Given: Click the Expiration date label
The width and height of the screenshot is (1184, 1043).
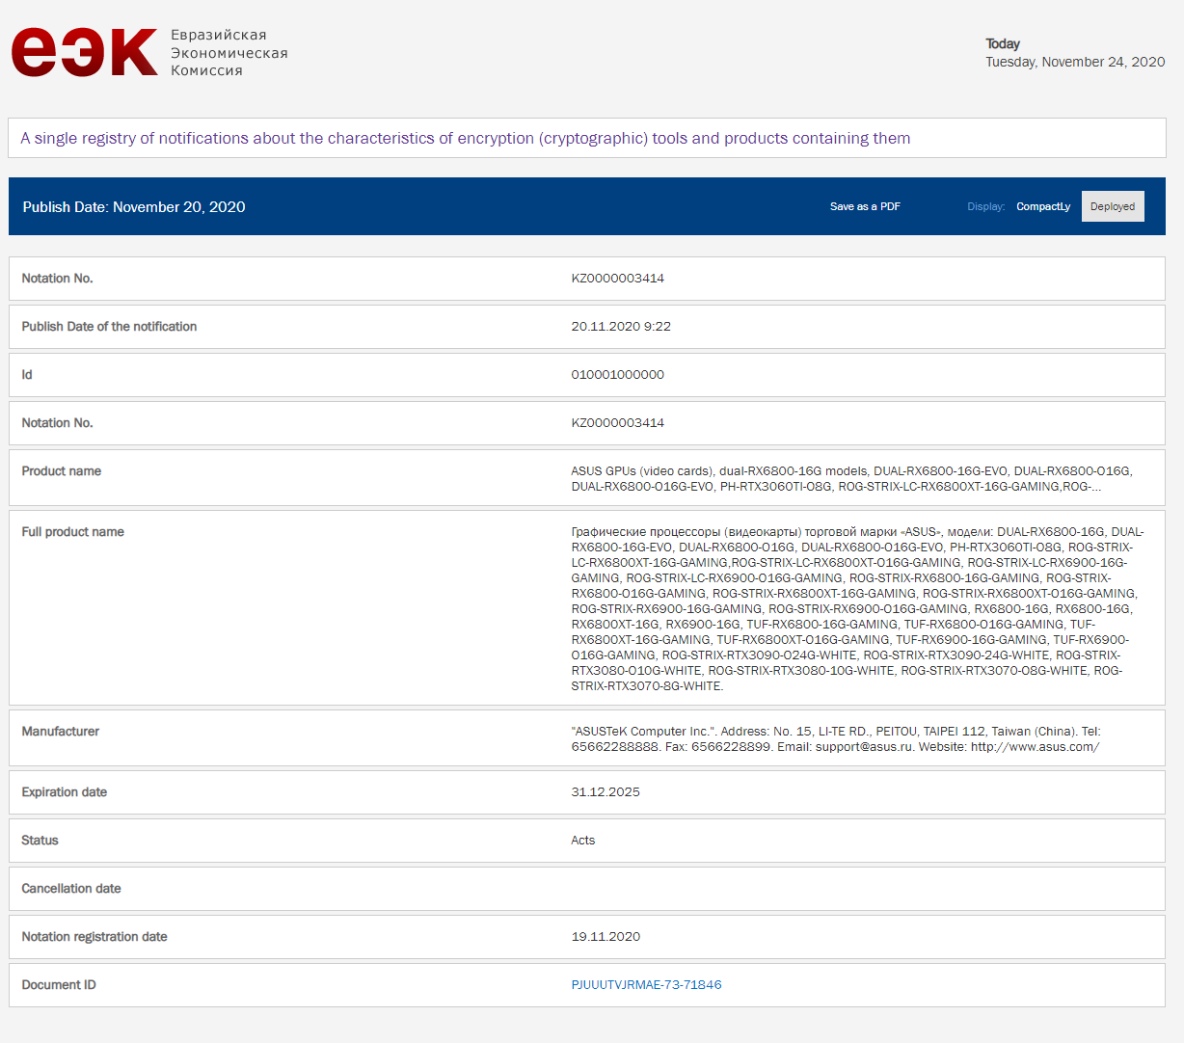Looking at the screenshot, I should click(x=65, y=791).
